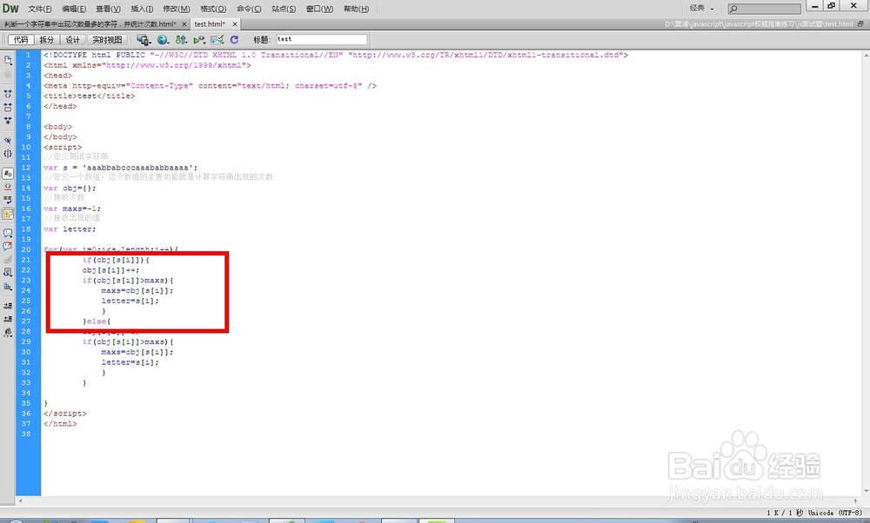The height and width of the screenshot is (523, 870).
Task: Click the Outdent Code icon
Action: click(x=8, y=319)
